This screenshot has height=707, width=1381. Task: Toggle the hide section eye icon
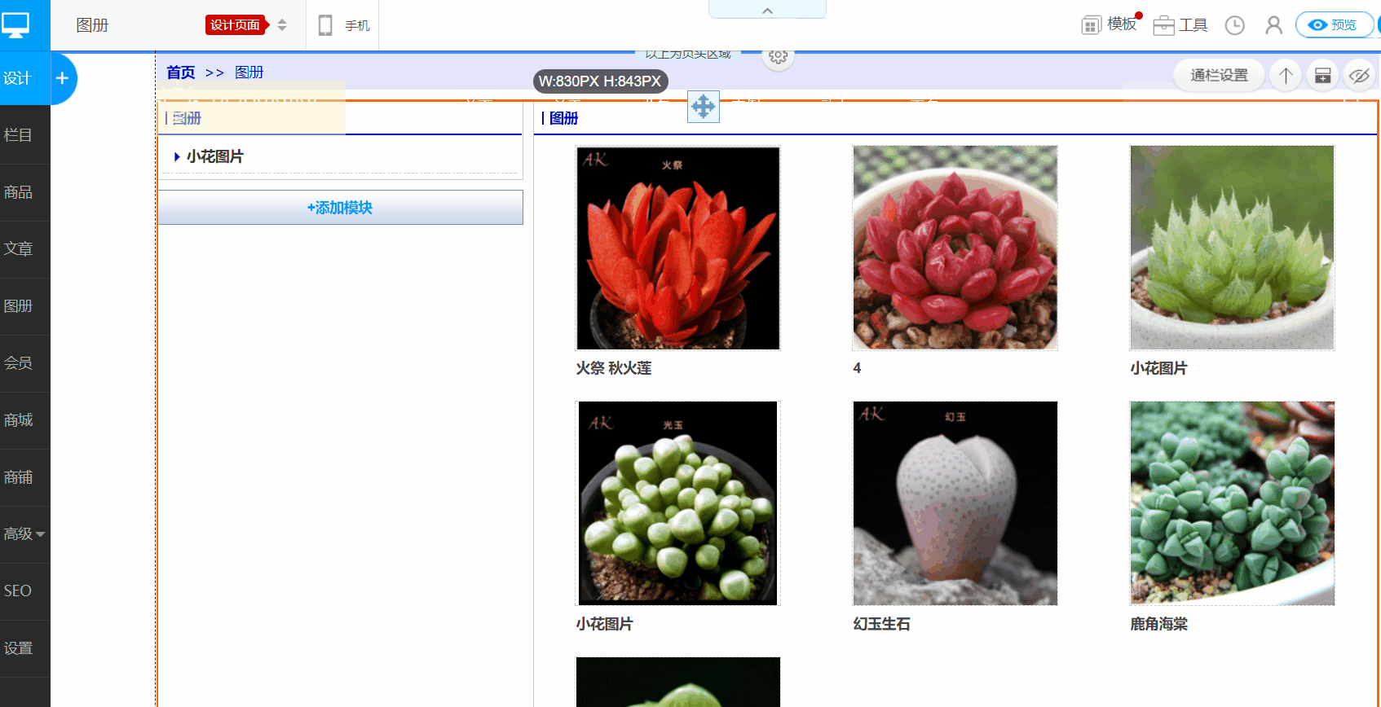pos(1359,76)
